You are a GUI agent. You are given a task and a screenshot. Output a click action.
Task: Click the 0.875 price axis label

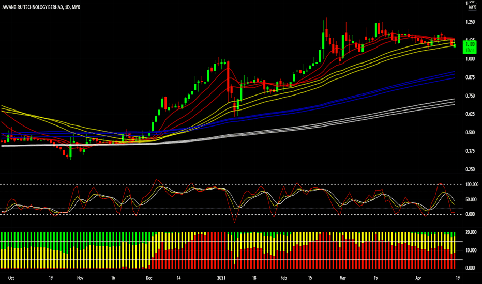[x=470, y=77]
